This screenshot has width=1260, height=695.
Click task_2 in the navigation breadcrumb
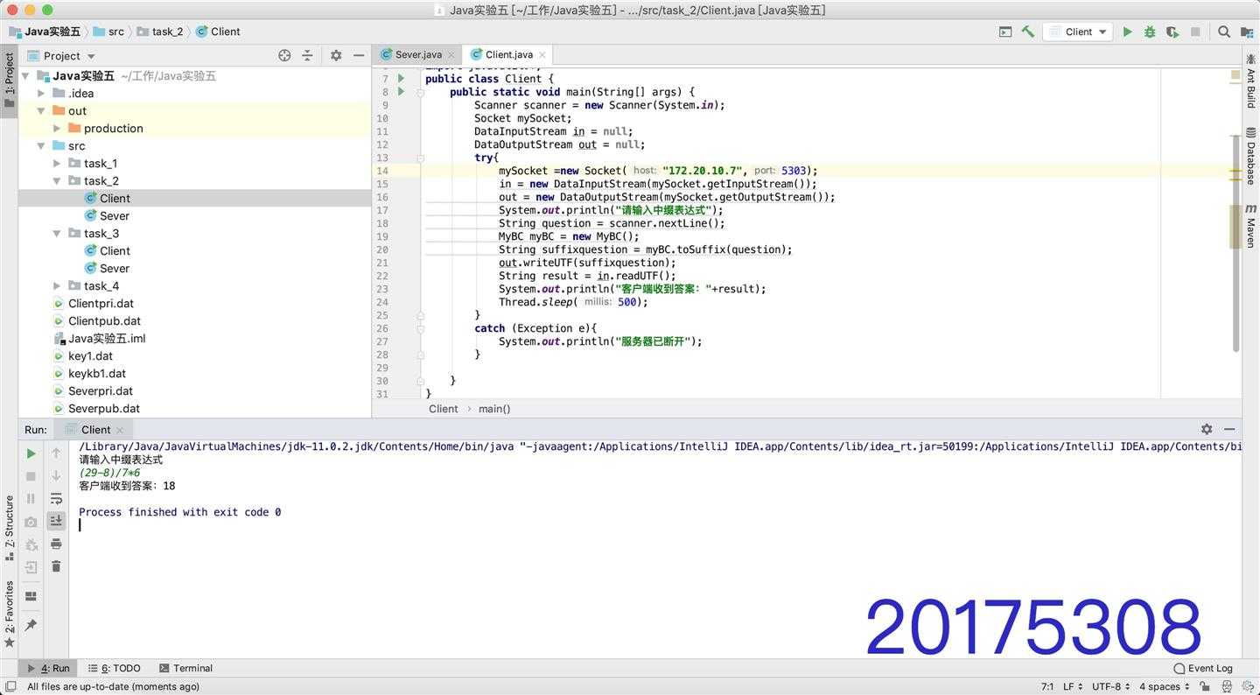point(159,32)
